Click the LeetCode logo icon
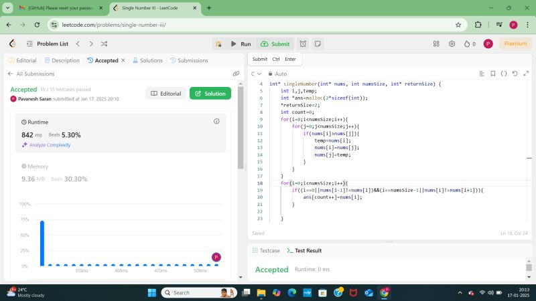536x301 pixels. tap(12, 43)
